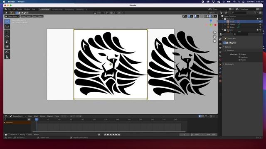266x149 pixels.
Task: Open the Playback dropdown in the timeline
Action: [x=14, y=135]
